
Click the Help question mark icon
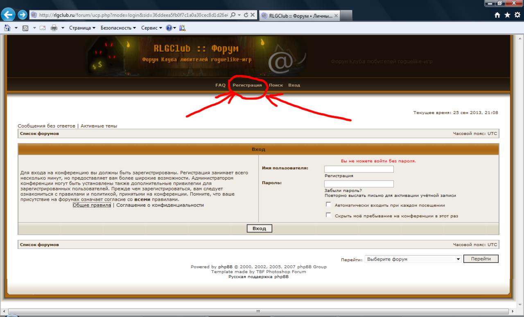pos(169,28)
